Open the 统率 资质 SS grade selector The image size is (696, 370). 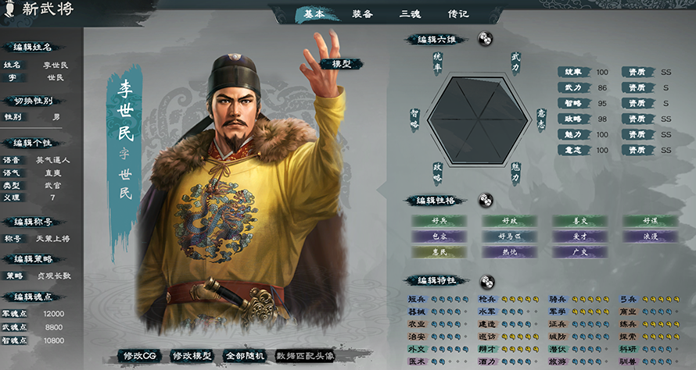pos(666,73)
